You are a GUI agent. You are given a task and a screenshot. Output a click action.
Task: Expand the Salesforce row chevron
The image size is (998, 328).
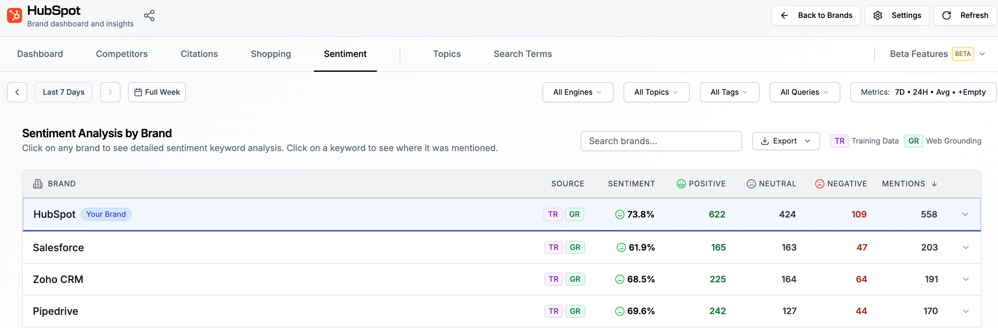(966, 247)
